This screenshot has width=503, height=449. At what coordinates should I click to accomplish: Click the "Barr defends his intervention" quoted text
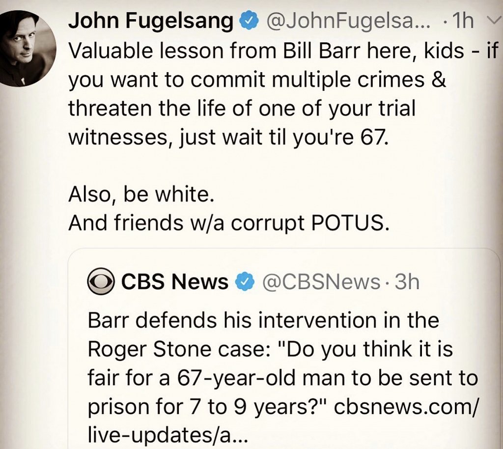pyautogui.click(x=263, y=320)
